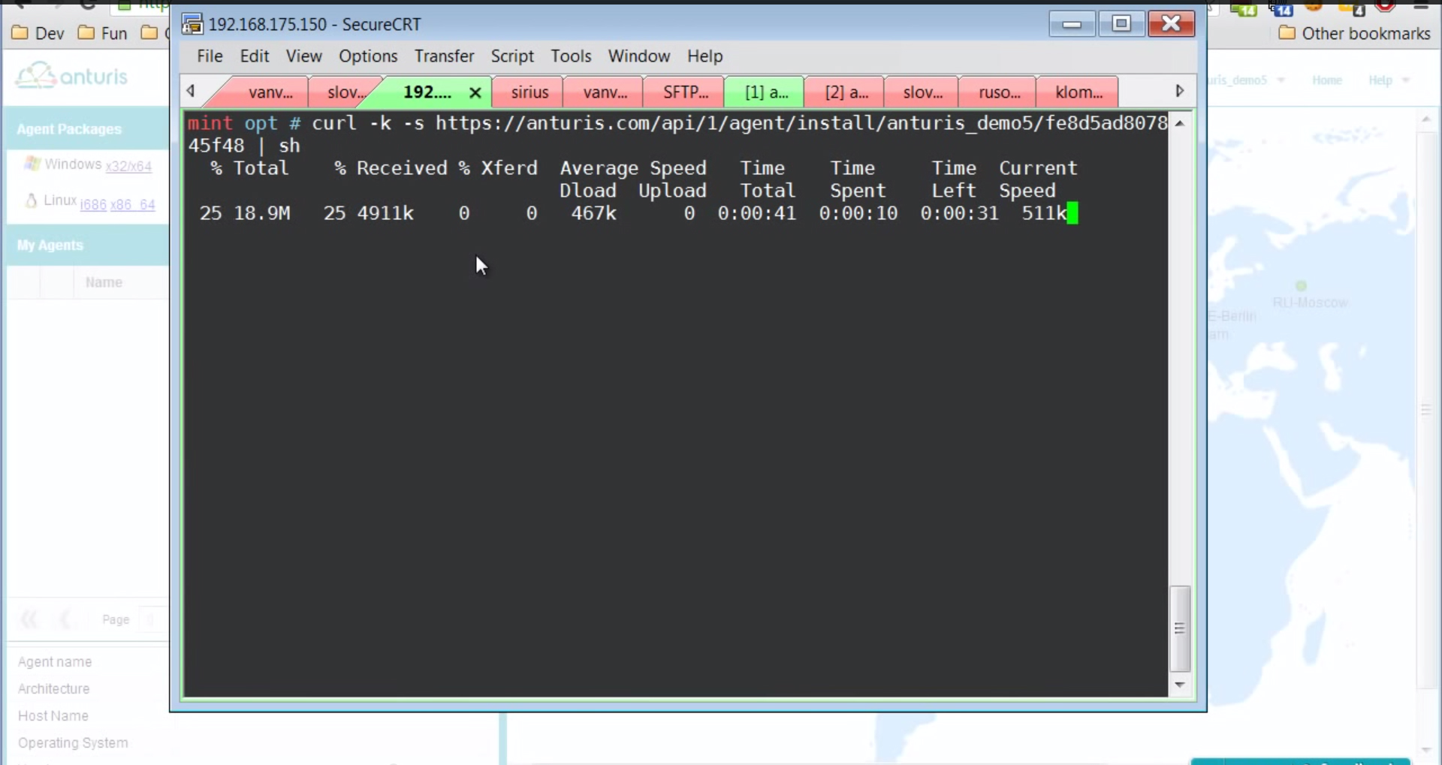Click the terminal scrollbar down arrow
Viewport: 1442px width, 765px height.
[x=1180, y=685]
